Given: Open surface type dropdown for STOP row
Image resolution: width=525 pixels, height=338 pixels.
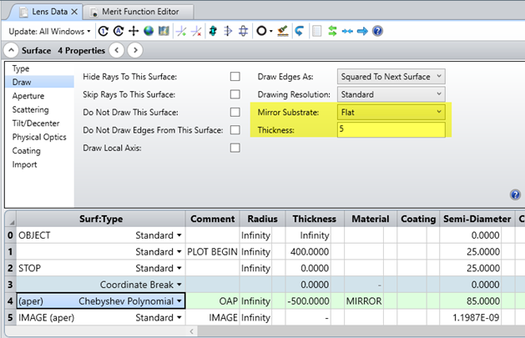Looking at the screenshot, I should [179, 269].
